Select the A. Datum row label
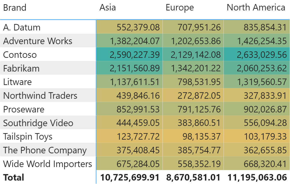290x184 pixels. (22, 27)
